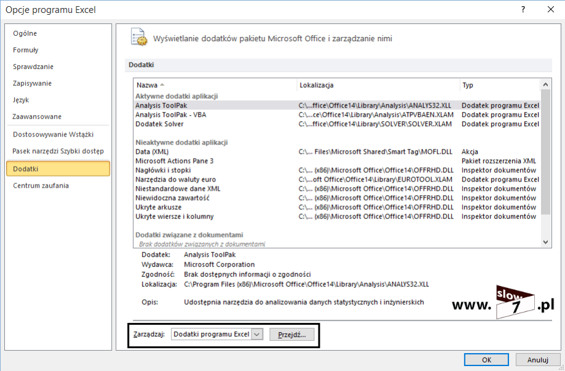Open the Zarządzaj dropdown list
The width and height of the screenshot is (565, 371).
click(257, 334)
